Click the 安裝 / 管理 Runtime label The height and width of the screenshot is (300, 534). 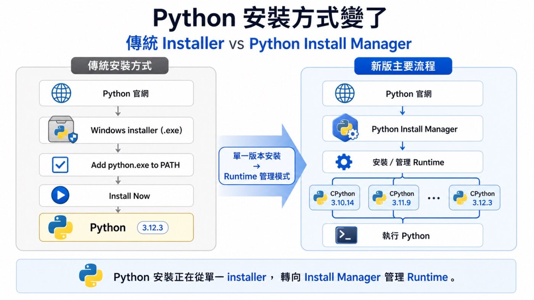click(408, 163)
